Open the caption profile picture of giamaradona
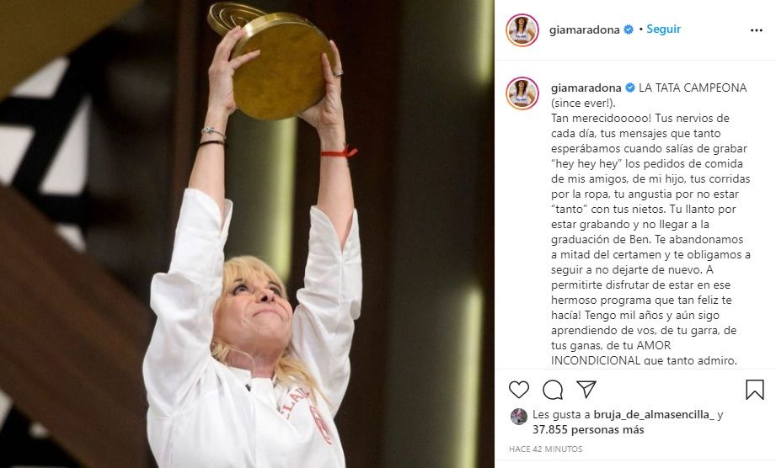 click(522, 93)
